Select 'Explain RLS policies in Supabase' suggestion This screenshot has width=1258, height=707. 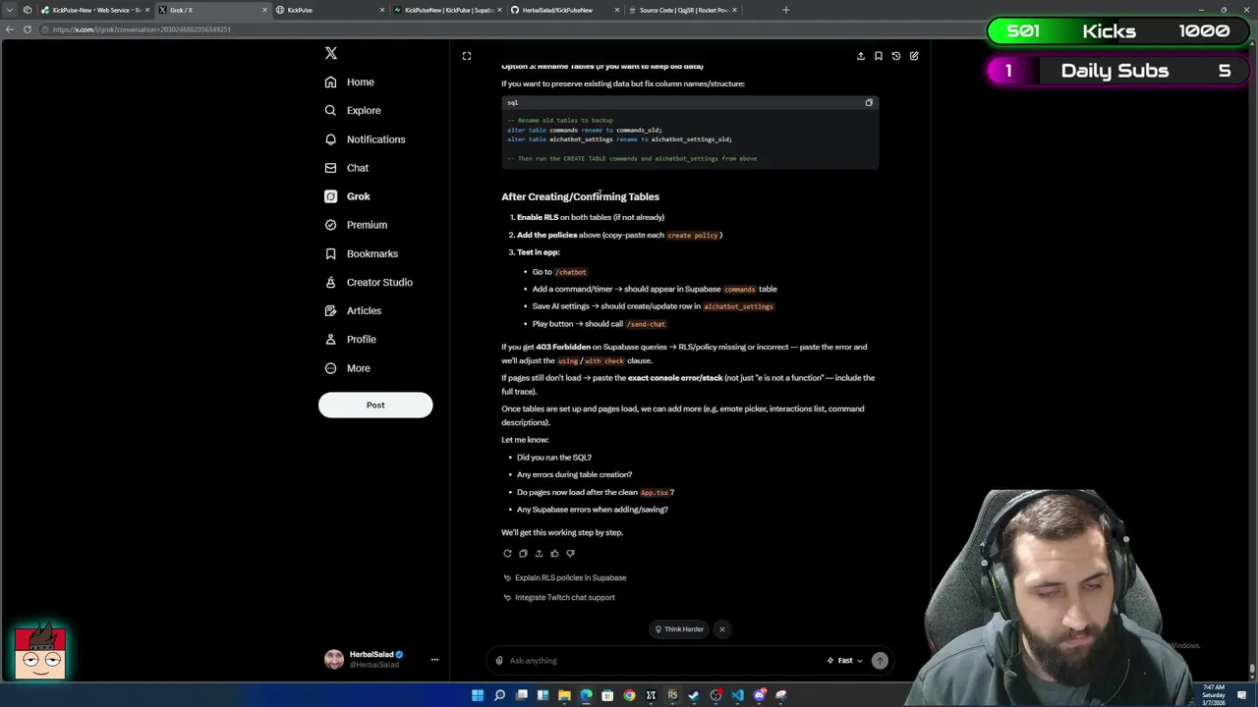coord(565,577)
